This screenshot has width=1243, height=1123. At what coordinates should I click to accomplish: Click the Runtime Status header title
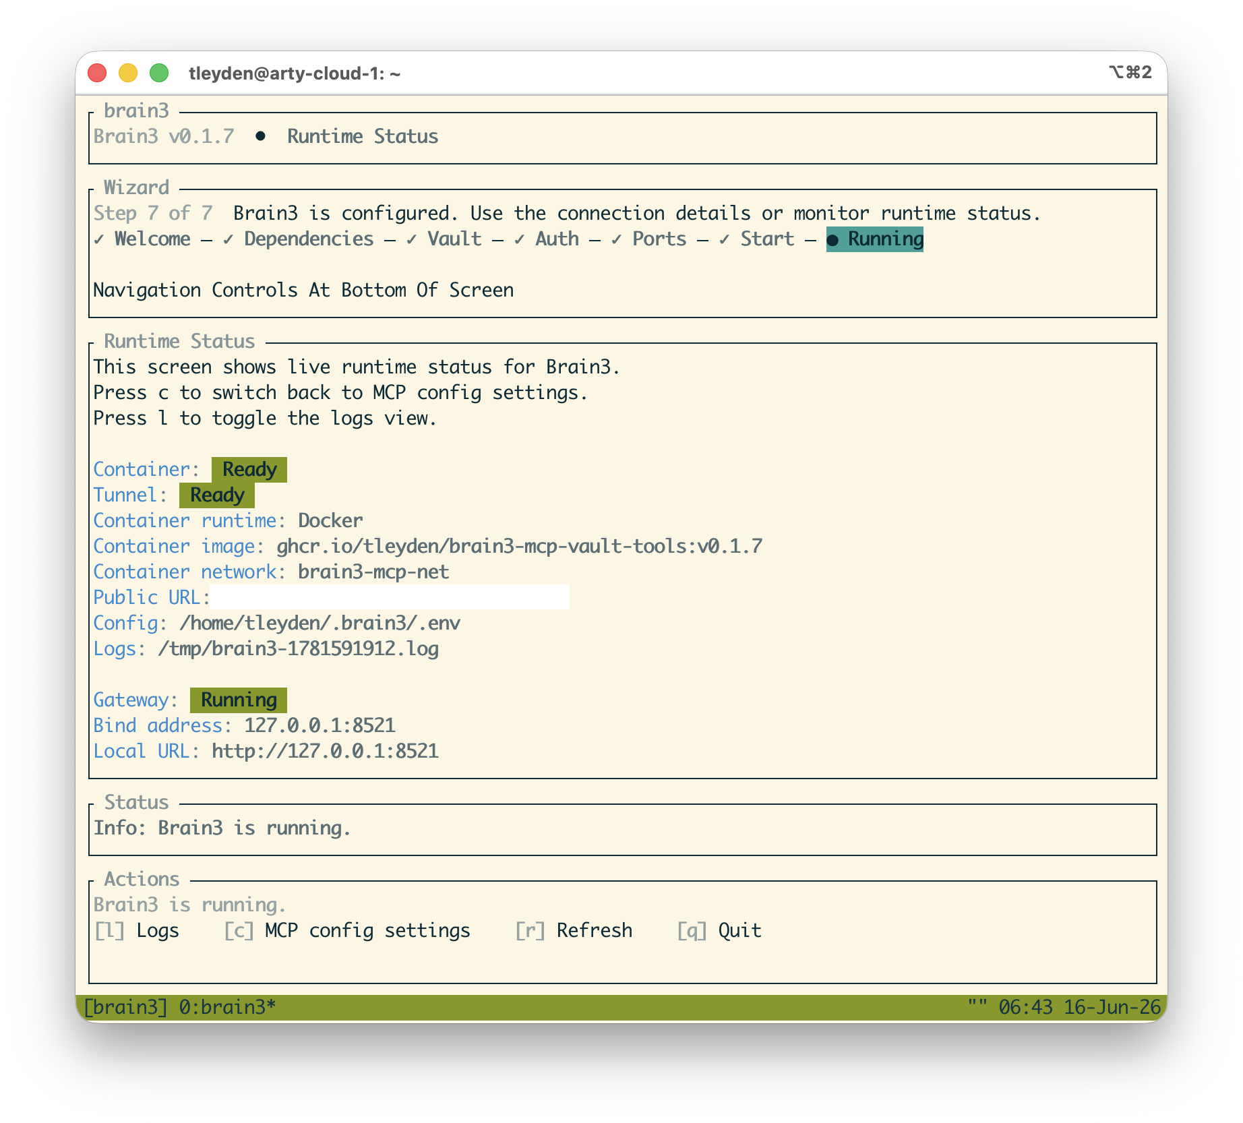coord(363,136)
